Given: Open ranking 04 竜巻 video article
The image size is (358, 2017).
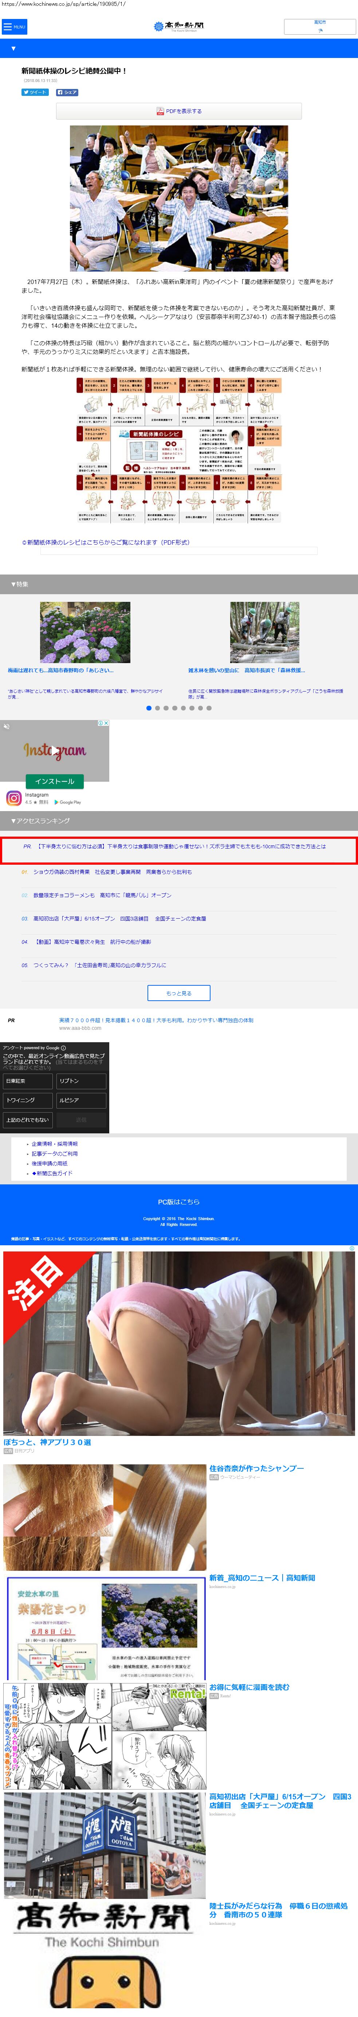Looking at the screenshot, I should pos(92,942).
